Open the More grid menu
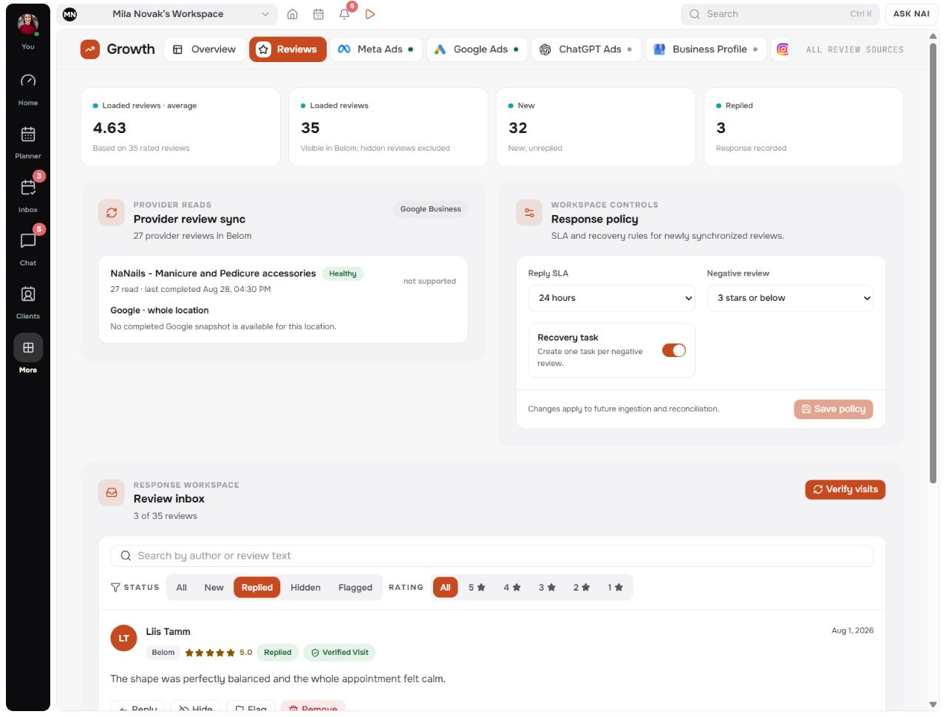Screen dimensions: 946x717 tap(28, 355)
